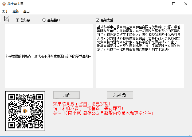192x137 pixels.
Task: Click the 花生AI去重 app icon in title bar
Action: tap(4, 4)
